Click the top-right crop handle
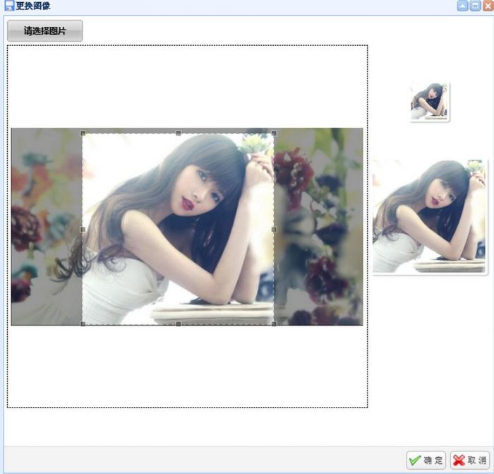This screenshot has width=494, height=474. pyautogui.click(x=274, y=134)
